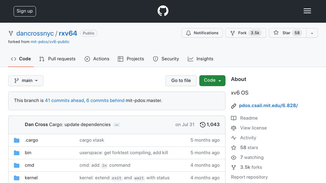The image size is (326, 183).
Task: View the 3.5k forks list
Action: pos(251,167)
